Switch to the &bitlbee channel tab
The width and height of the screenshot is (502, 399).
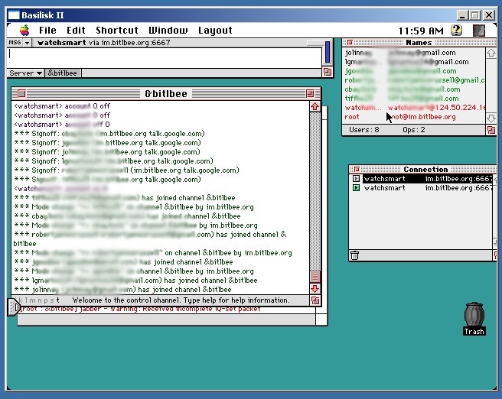[63, 73]
